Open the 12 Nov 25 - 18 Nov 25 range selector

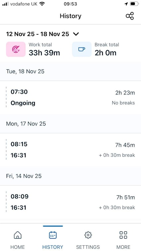pyautogui.click(x=37, y=34)
